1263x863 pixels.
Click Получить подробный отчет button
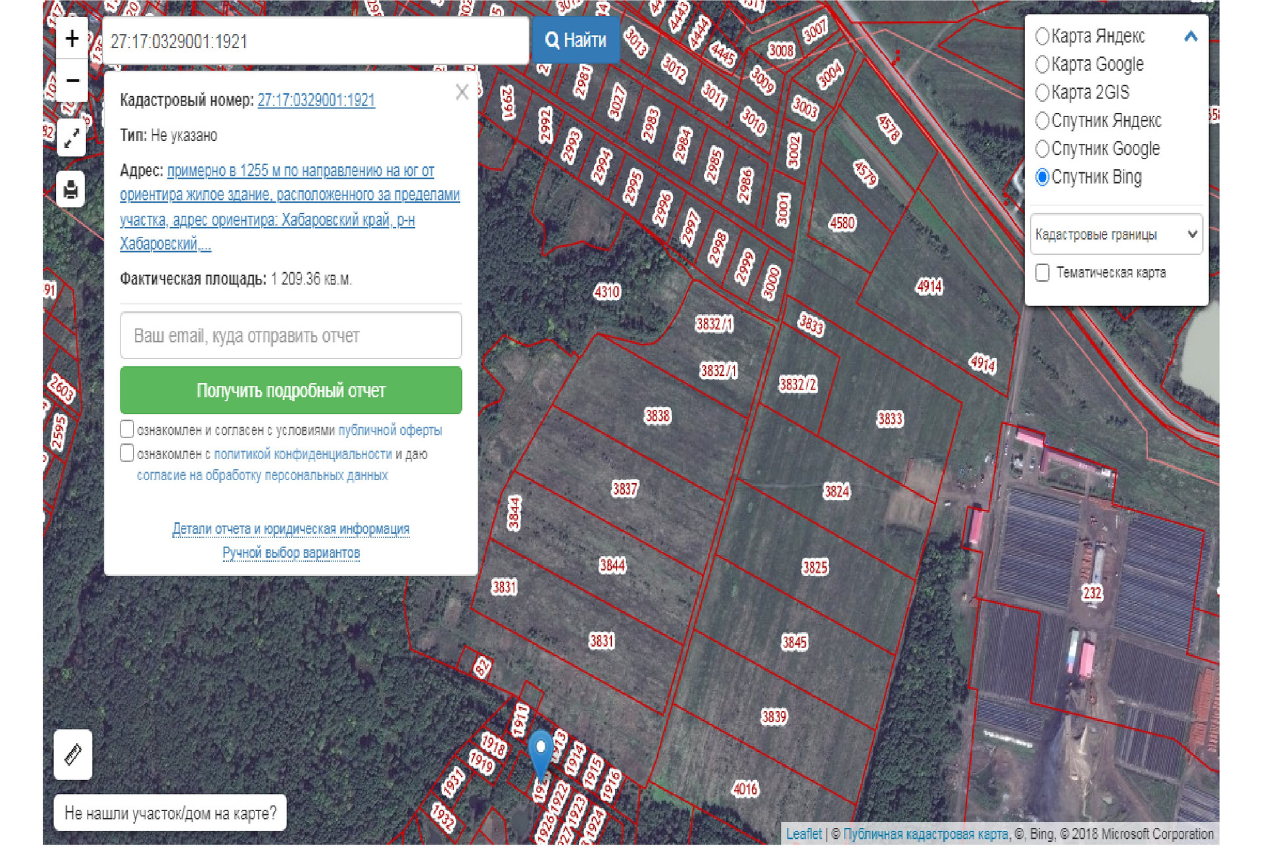291,391
